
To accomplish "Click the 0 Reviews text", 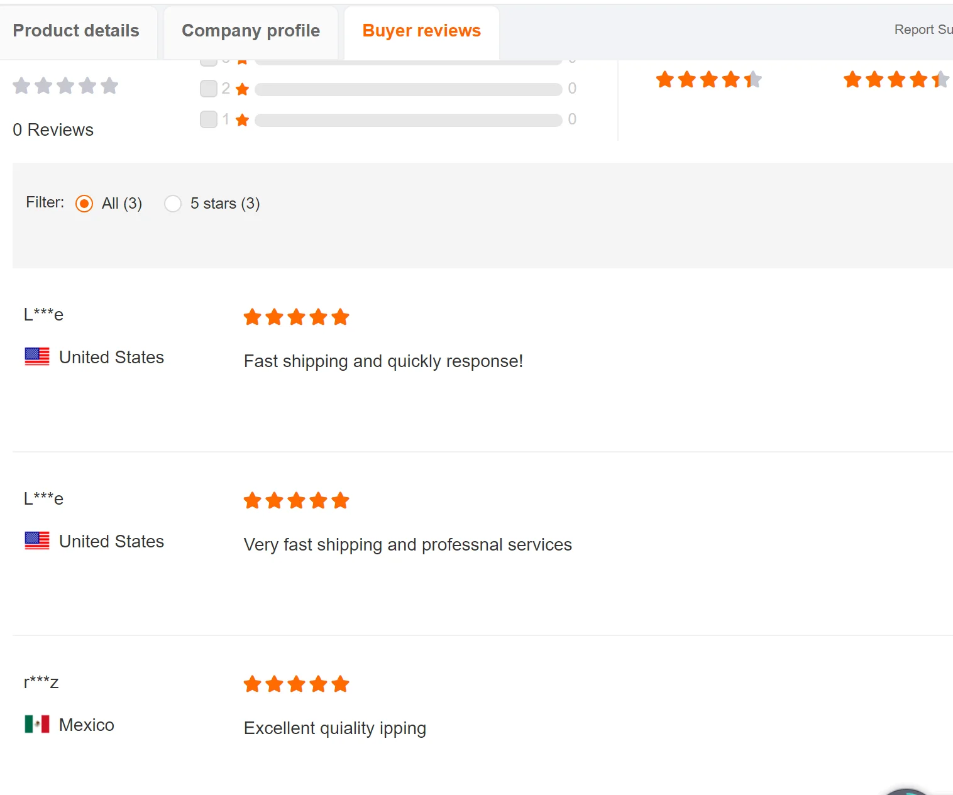I will point(53,130).
